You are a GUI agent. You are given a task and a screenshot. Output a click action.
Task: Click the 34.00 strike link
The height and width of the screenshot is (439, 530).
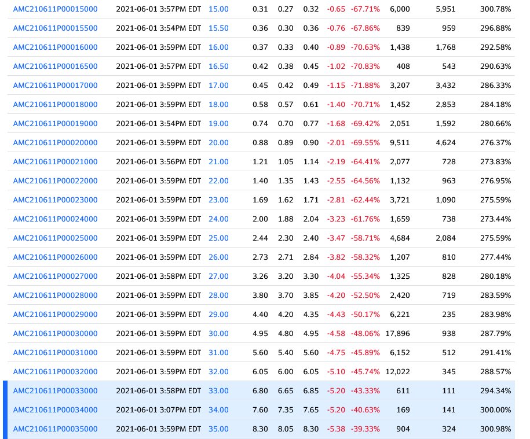(218, 410)
